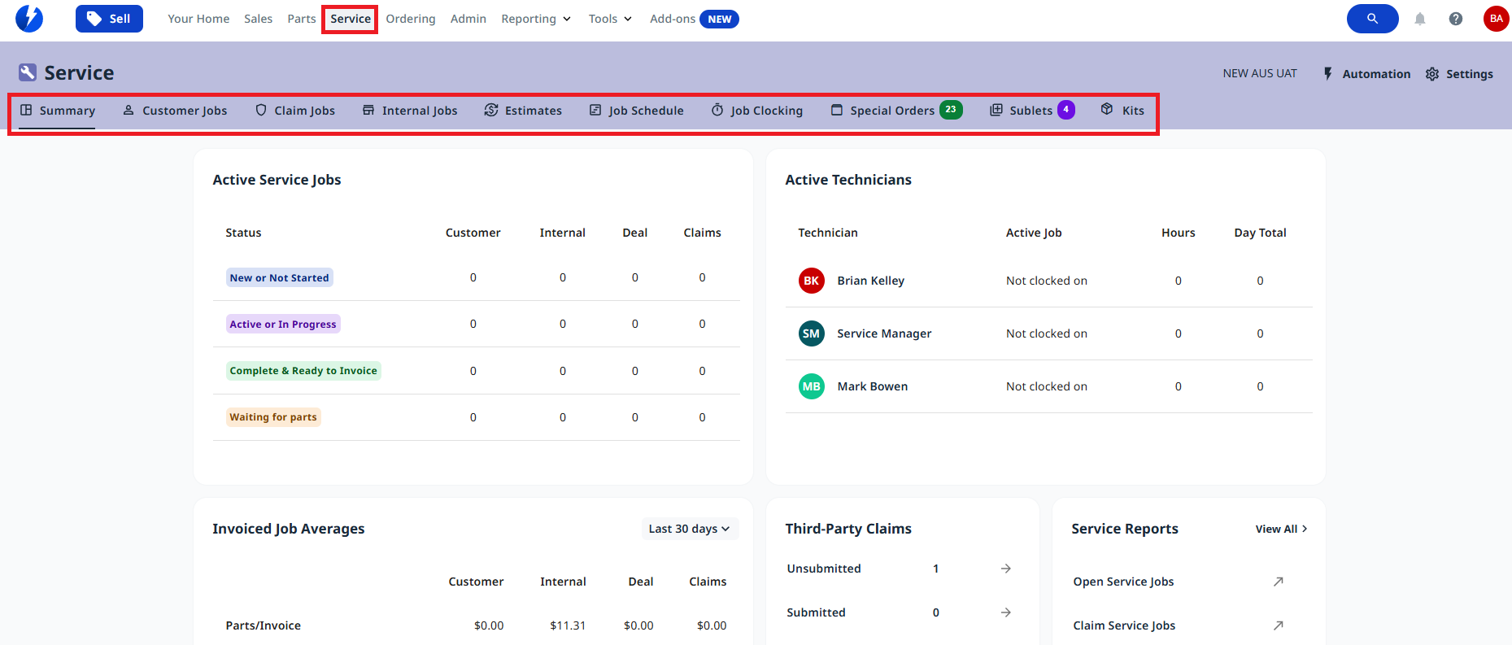This screenshot has width=1512, height=645.
Task: Click the Sell button
Action: pos(109,19)
